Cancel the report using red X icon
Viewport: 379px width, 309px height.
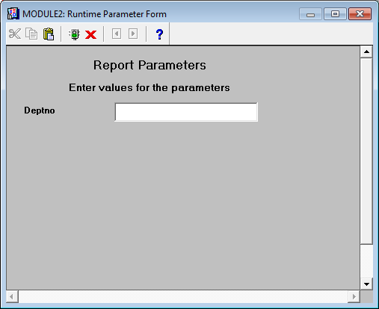[x=90, y=34]
